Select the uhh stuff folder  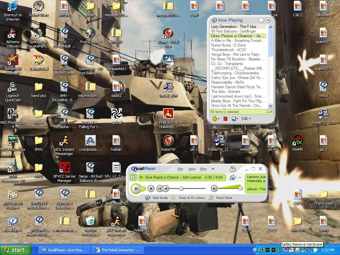click(297, 224)
